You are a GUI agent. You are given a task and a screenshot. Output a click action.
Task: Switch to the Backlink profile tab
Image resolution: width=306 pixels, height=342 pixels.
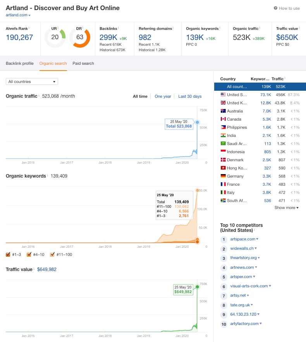click(x=20, y=63)
